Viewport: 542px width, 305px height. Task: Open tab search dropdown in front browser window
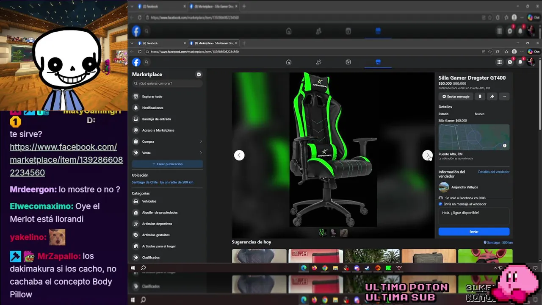pos(132,43)
